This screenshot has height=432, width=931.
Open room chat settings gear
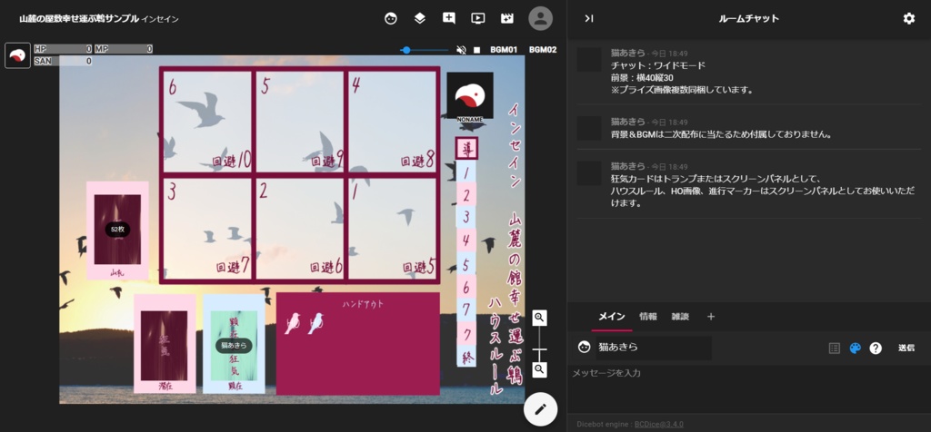[x=908, y=18]
